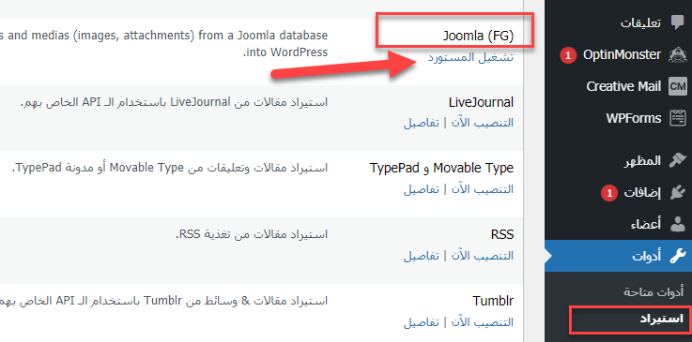Click the أعضاء user icon

point(677,224)
